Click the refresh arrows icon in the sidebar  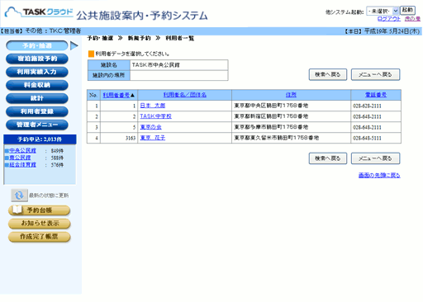click(19, 196)
